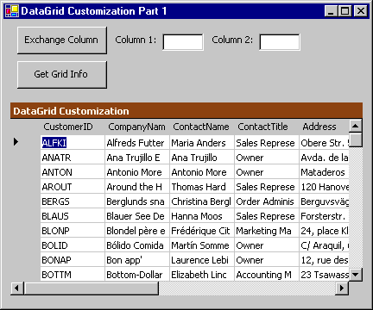373x310 pixels.
Task: Click the Marketing Ma title cell
Action: click(x=267, y=230)
